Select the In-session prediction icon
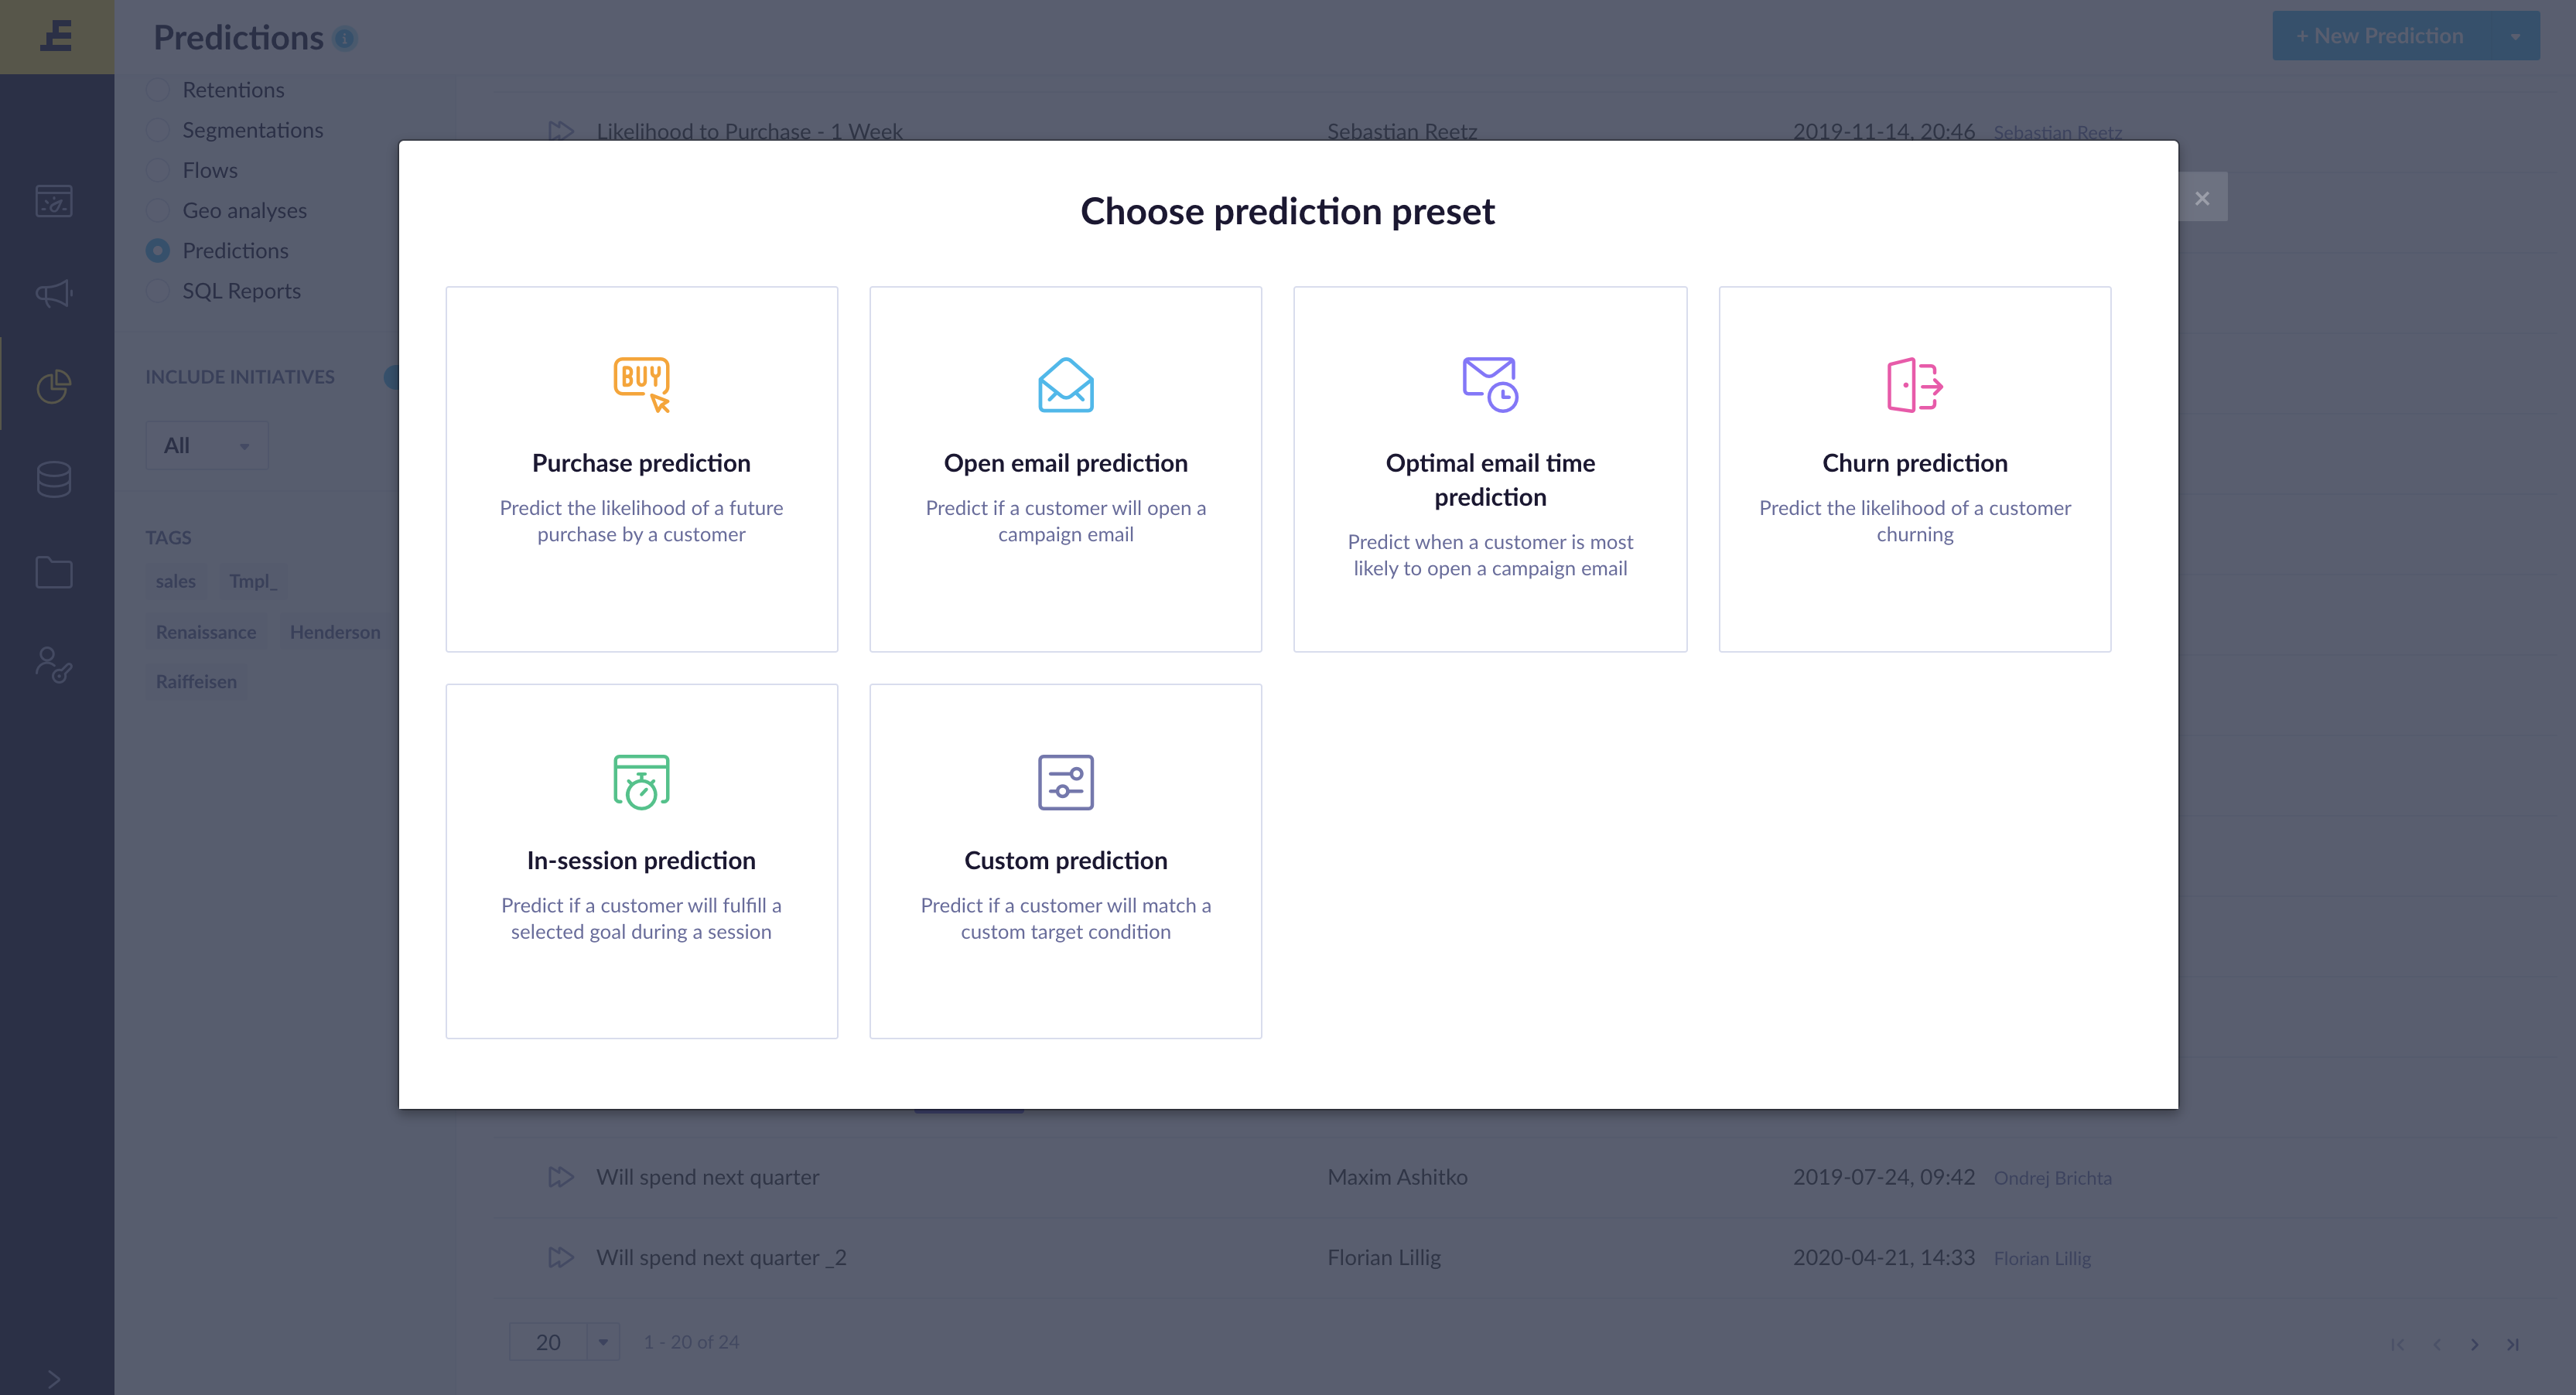2576x1395 pixels. click(641, 780)
